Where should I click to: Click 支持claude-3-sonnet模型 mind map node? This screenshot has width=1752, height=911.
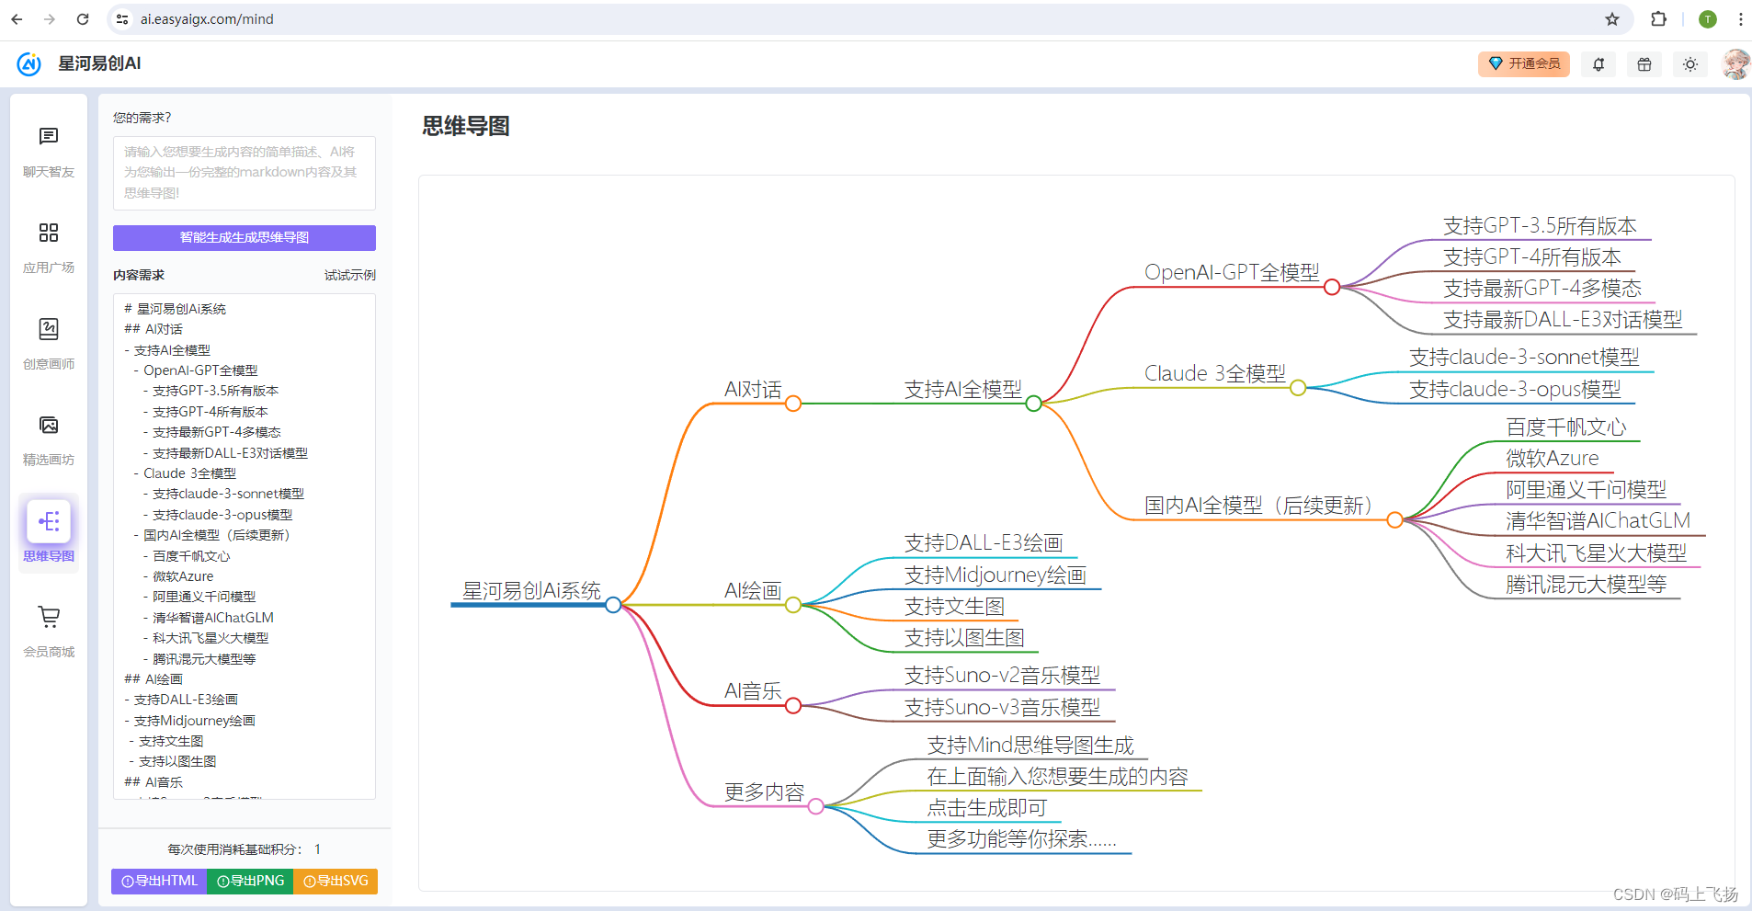pos(1524,358)
